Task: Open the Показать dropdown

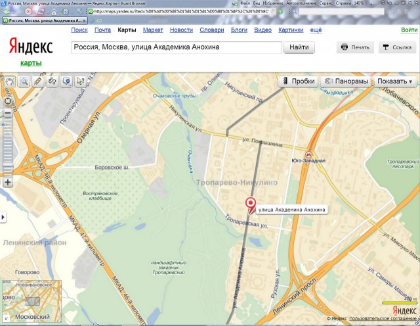Action: 395,81
